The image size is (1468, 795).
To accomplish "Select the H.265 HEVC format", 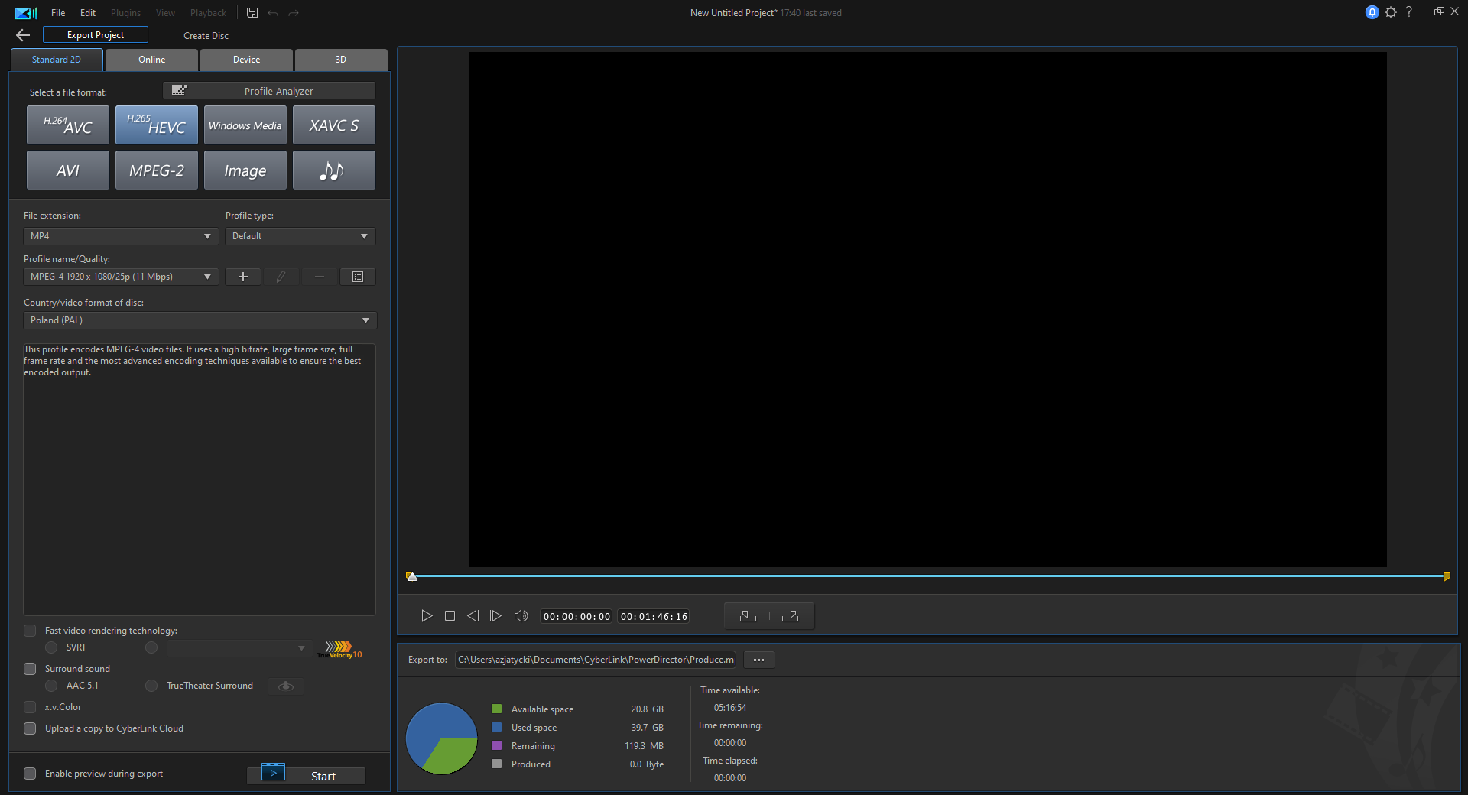I will pos(157,125).
